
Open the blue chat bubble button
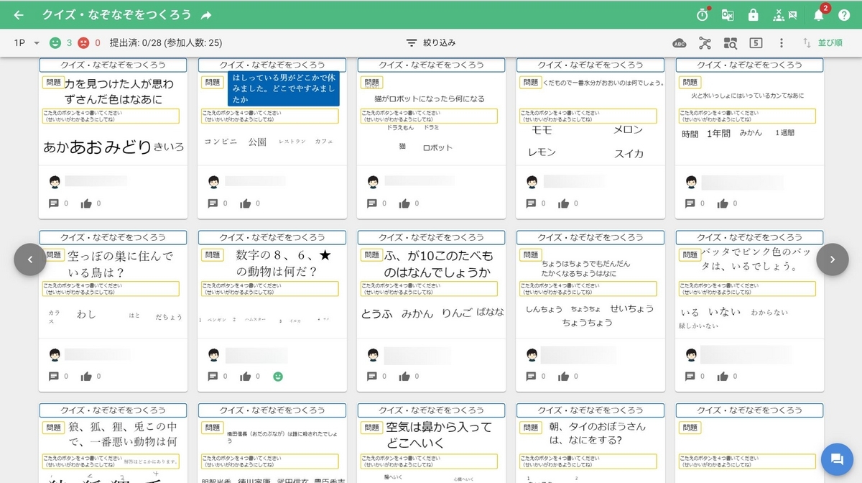tap(836, 459)
